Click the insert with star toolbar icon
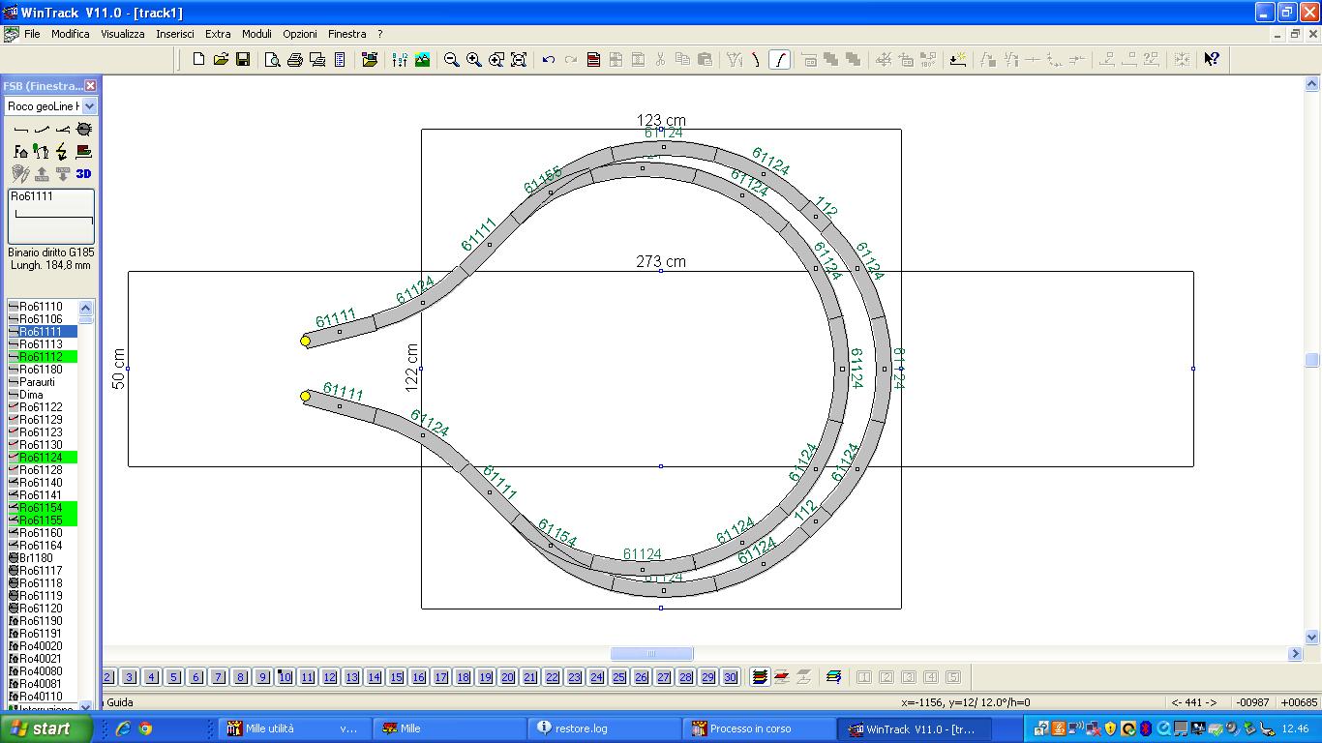This screenshot has height=743, width=1322. 957,59
